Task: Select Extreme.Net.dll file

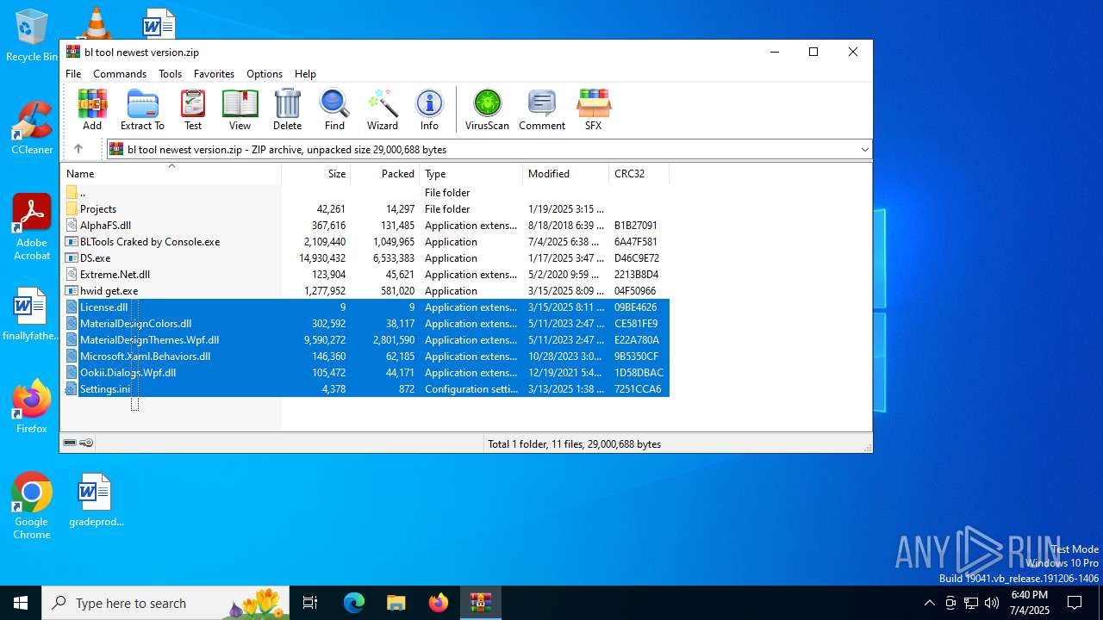Action: tap(366, 275)
